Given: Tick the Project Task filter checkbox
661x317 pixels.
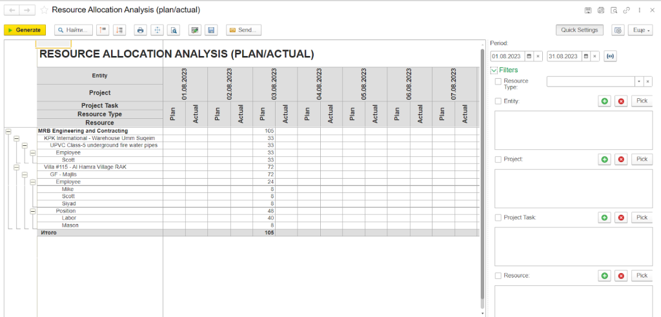Looking at the screenshot, I should click(498, 218).
